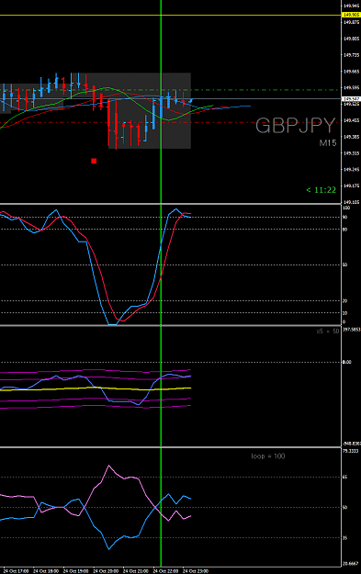Click the 397.5853 scale maximum value
This screenshot has height=574, width=361.
coord(352,330)
